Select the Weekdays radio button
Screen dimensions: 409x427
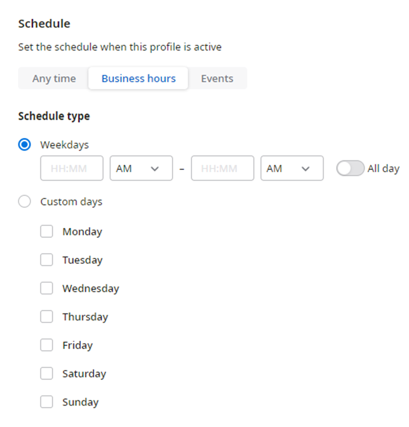(x=25, y=145)
